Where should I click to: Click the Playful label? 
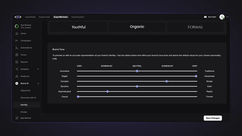(209, 92)
